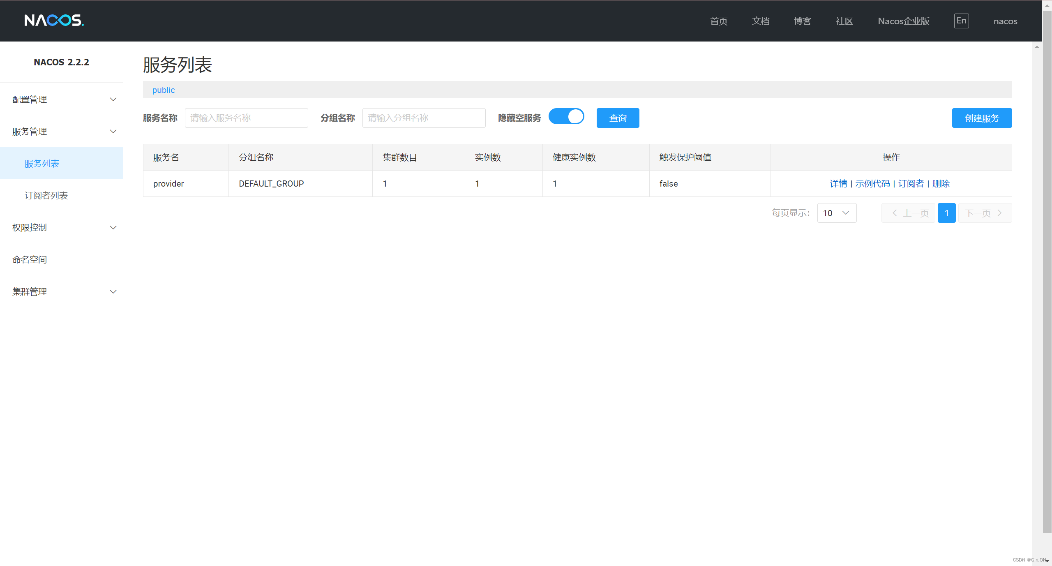Image resolution: width=1052 pixels, height=566 pixels.
Task: Click the 下一页 pagination button
Action: tap(985, 213)
